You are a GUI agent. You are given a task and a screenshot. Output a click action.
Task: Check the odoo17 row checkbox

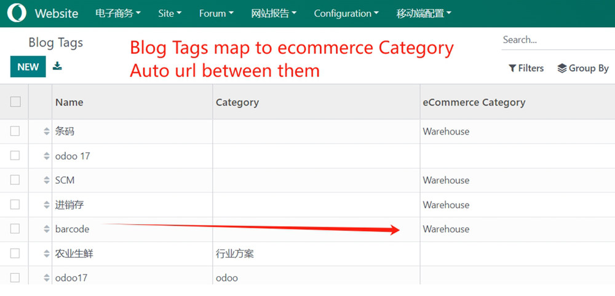(15, 278)
